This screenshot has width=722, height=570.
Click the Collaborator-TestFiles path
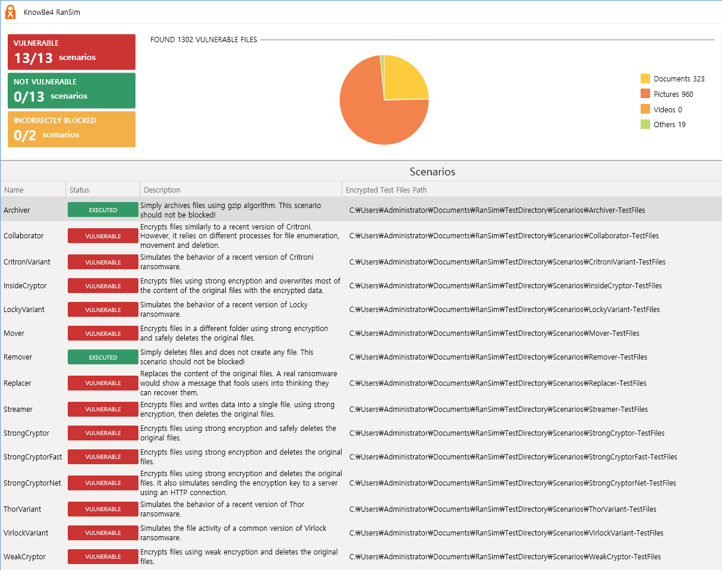[x=504, y=236]
